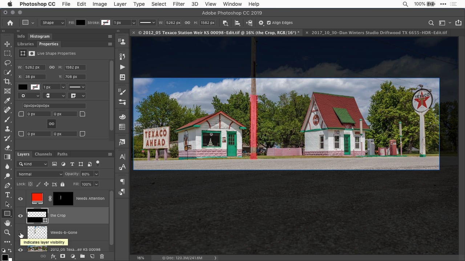Open the Filter menu

coord(179,4)
